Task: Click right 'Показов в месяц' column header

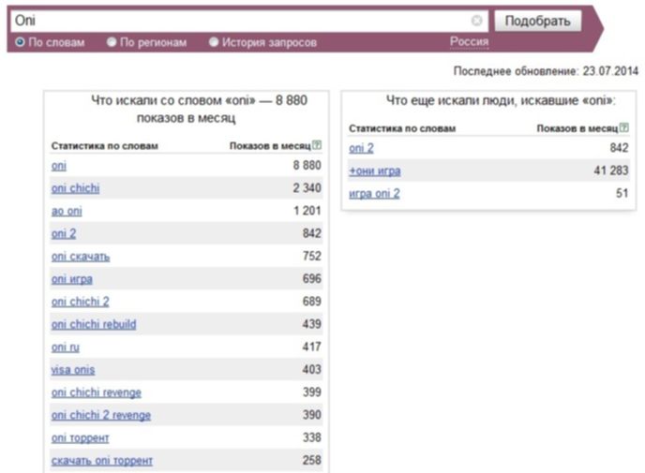Action: tap(577, 128)
